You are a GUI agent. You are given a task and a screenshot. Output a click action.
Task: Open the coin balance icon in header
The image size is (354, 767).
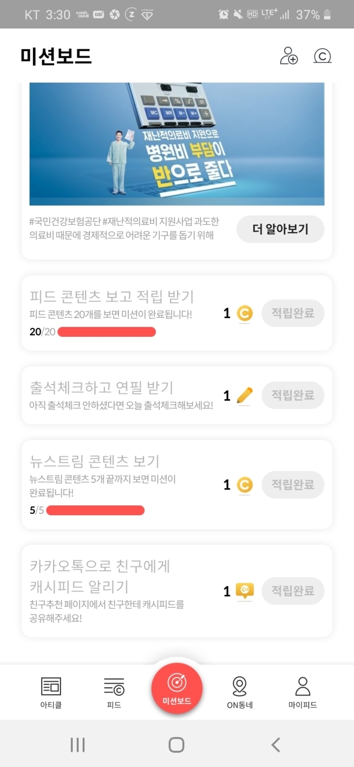click(322, 56)
